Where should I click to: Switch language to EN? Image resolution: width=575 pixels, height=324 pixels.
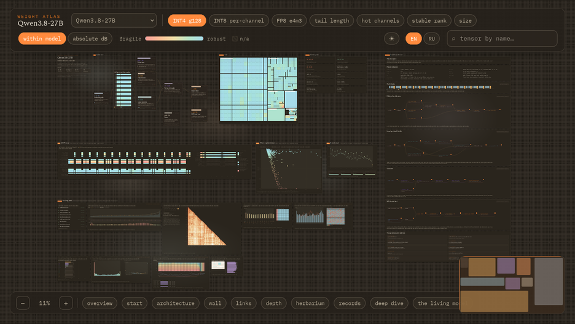click(x=413, y=39)
